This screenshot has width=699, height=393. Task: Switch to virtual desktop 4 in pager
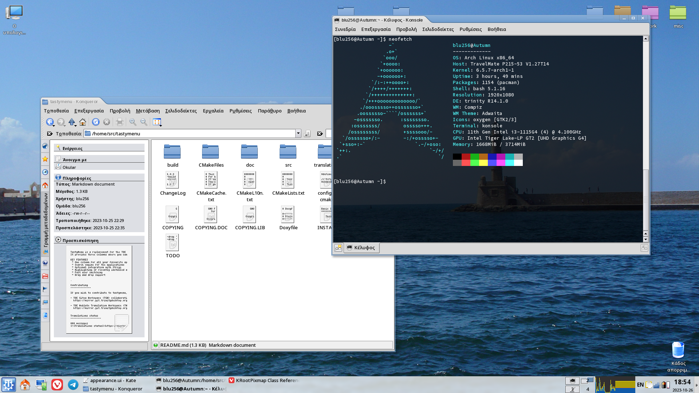[587, 389]
